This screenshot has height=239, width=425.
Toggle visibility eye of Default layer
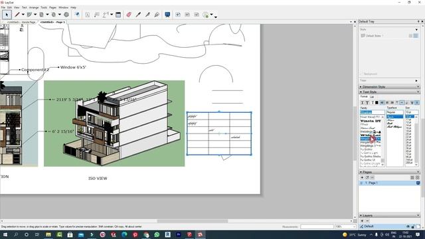point(408,226)
